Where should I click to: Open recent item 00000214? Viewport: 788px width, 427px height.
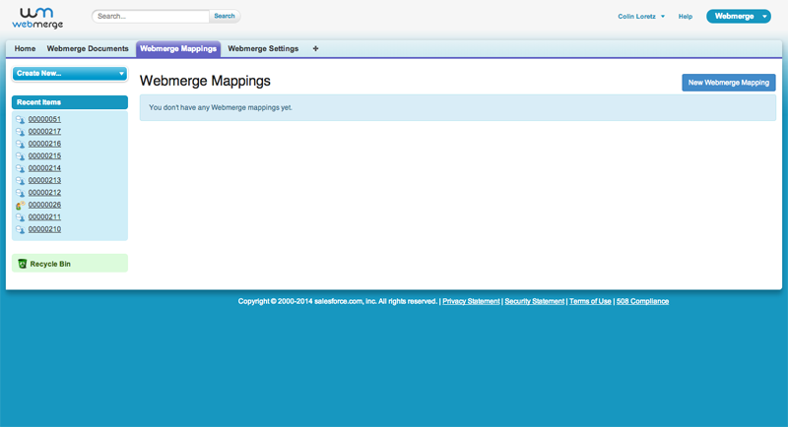tap(44, 168)
